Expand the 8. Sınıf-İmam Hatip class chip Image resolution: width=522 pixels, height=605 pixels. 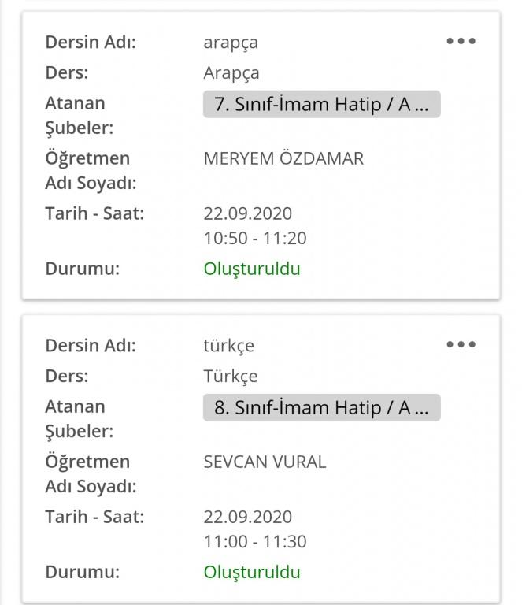pyautogui.click(x=321, y=407)
